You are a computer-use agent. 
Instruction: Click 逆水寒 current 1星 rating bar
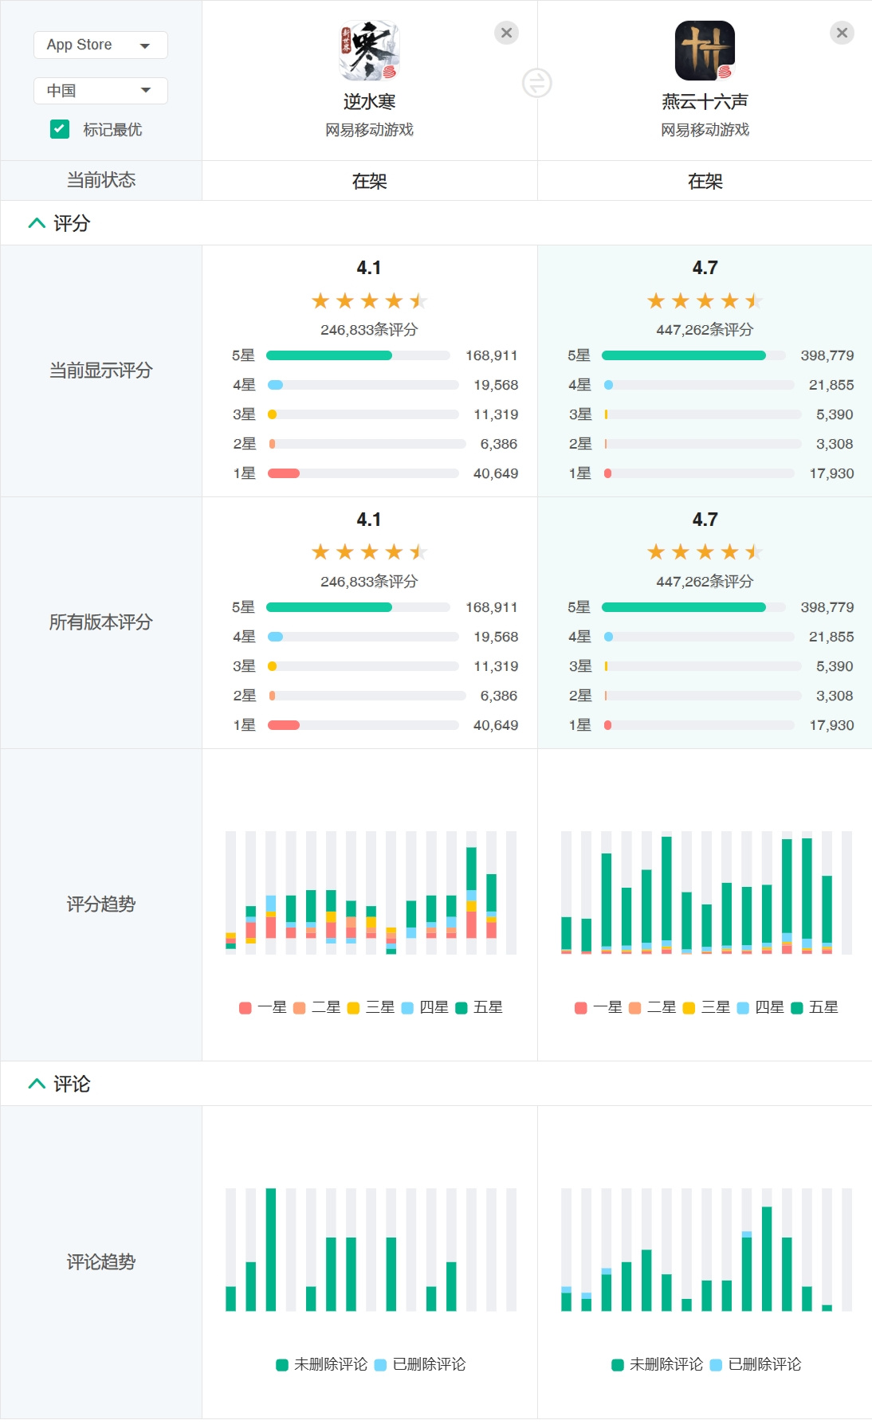pyautogui.click(x=363, y=473)
